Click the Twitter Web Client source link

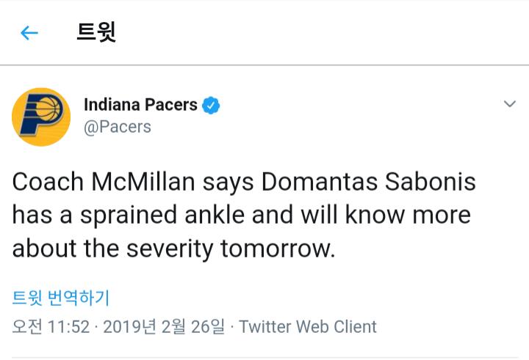tap(308, 326)
